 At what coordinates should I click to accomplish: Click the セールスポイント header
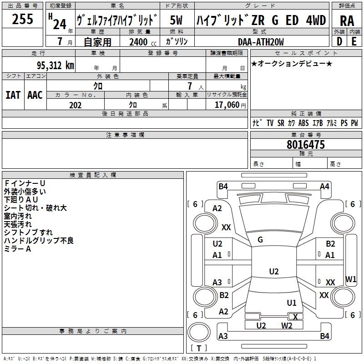click(306, 53)
